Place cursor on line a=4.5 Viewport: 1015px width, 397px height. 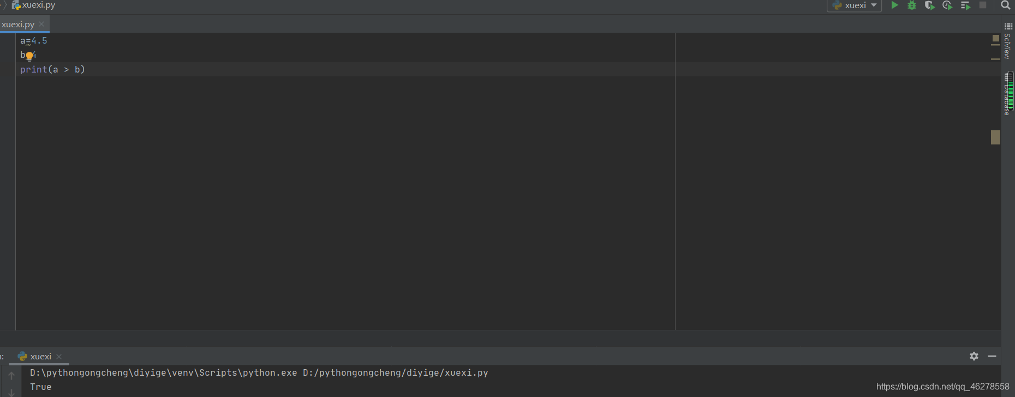point(34,41)
